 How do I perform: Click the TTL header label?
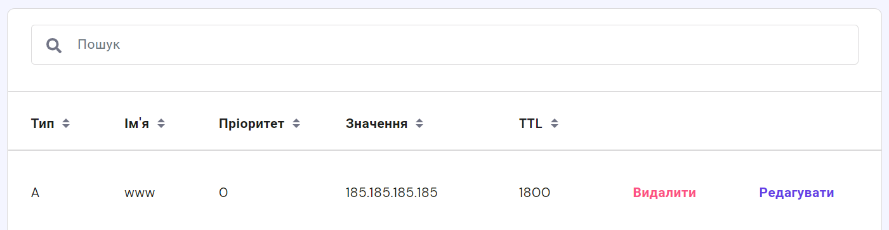pyautogui.click(x=531, y=124)
